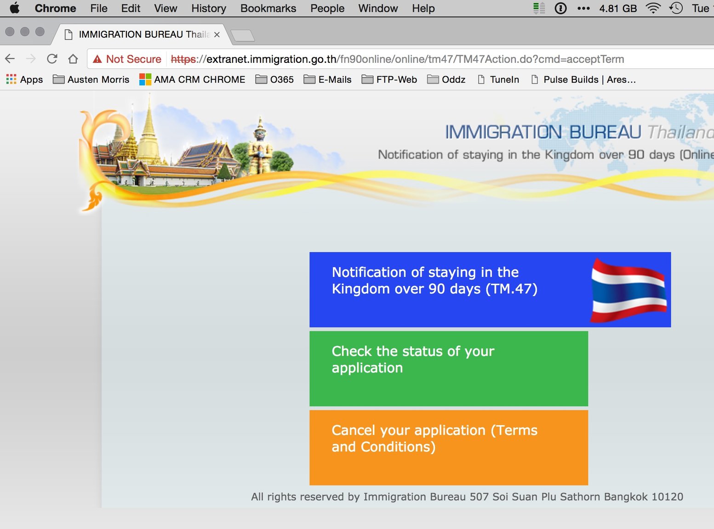714x529 pixels.
Task: Open Notification of staying over 90 days (TM.47)
Action: coord(490,290)
